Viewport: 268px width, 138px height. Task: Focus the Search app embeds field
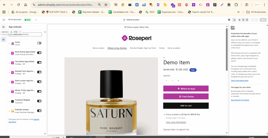26,34
